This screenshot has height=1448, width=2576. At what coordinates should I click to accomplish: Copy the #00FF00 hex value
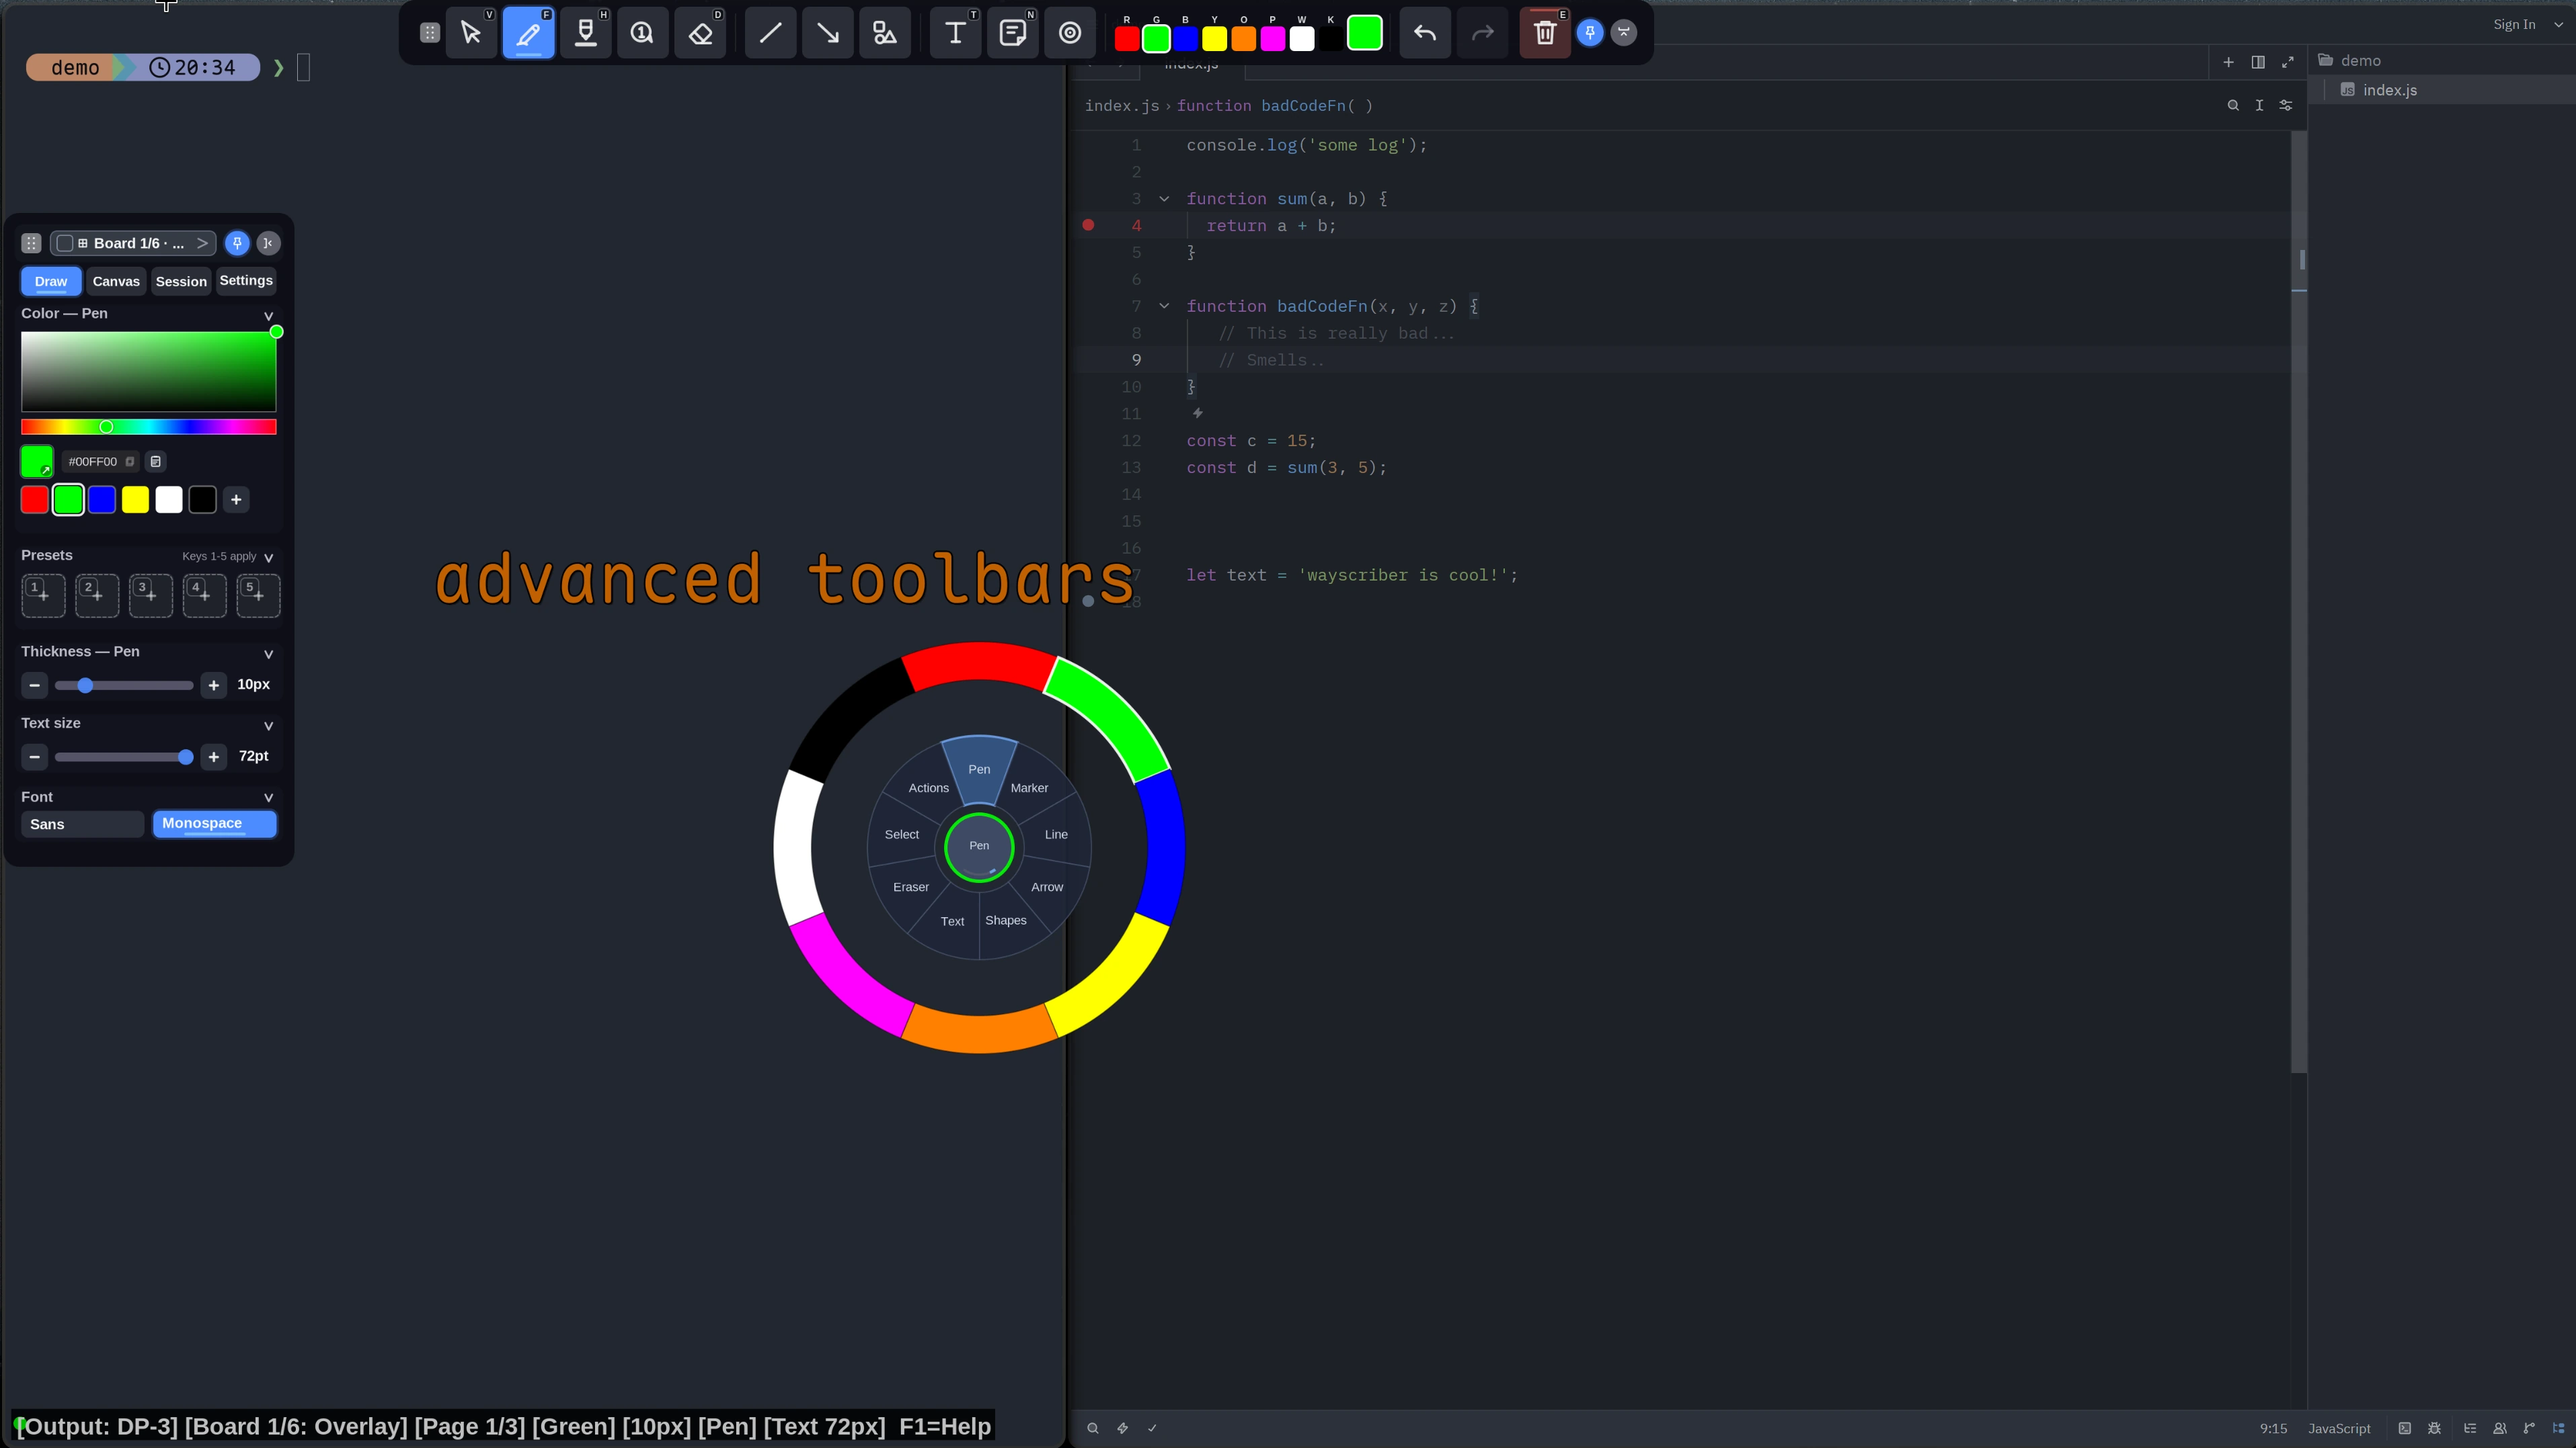[x=130, y=462]
